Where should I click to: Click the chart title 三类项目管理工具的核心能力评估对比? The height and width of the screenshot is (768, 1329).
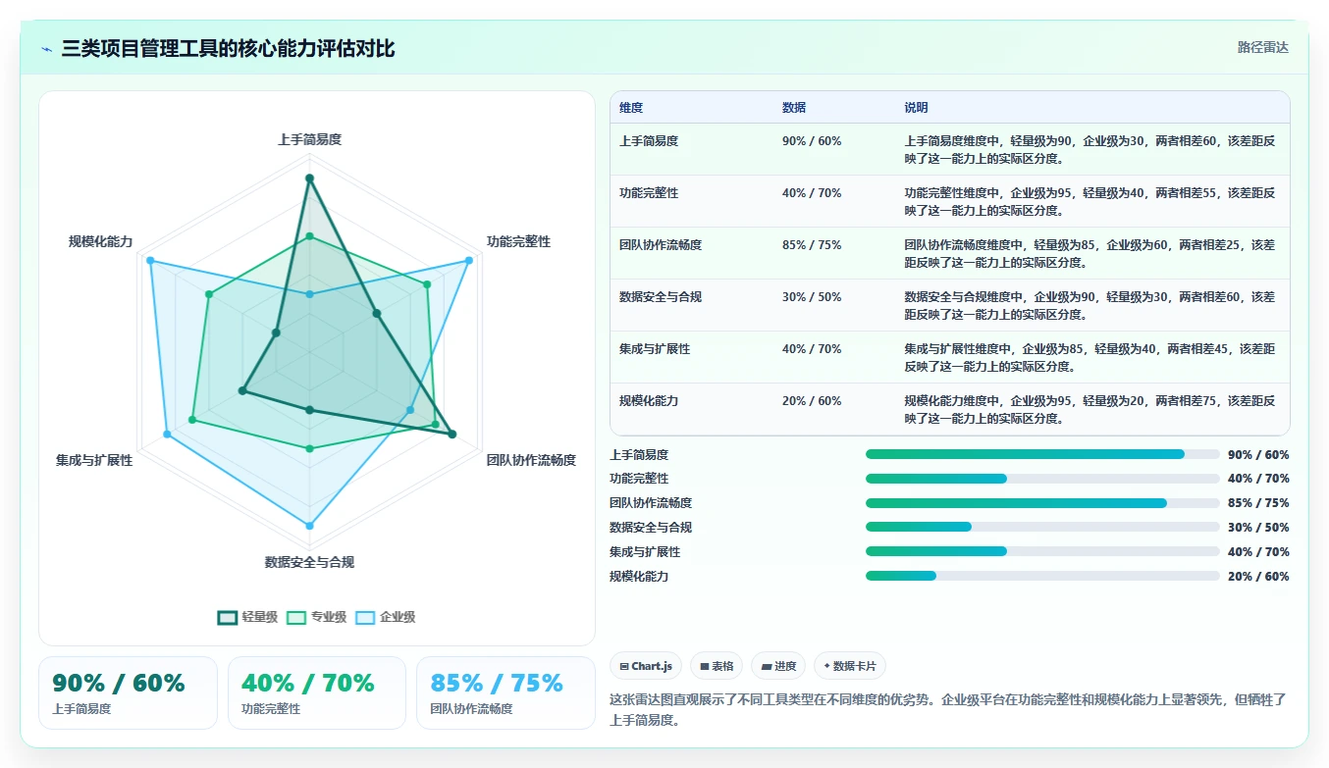click(x=228, y=49)
